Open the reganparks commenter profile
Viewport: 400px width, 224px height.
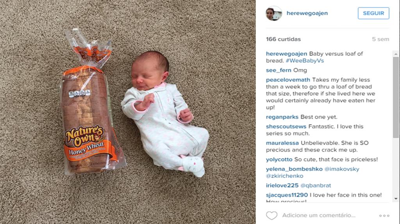pyautogui.click(x=282, y=117)
